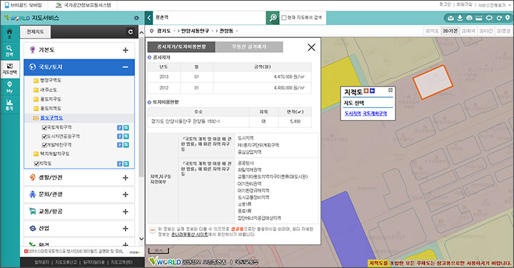Open the 새주소도 folder

click(x=45, y=89)
